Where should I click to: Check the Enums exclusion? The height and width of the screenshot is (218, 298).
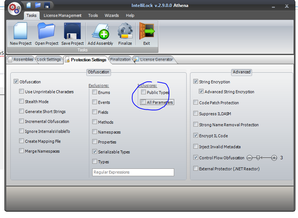94,92
